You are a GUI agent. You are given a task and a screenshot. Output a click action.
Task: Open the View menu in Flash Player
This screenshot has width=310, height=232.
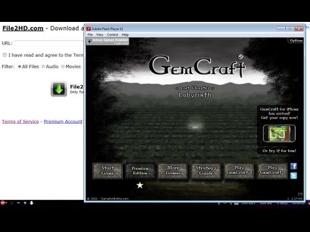click(x=99, y=35)
